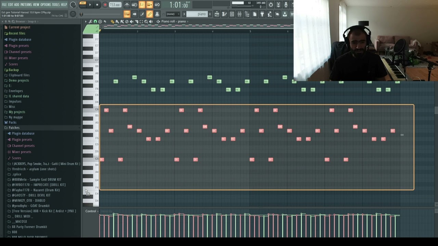Screen dimensions: 438x246
Task: Open the OPTIONS menu
Action: [46, 4]
